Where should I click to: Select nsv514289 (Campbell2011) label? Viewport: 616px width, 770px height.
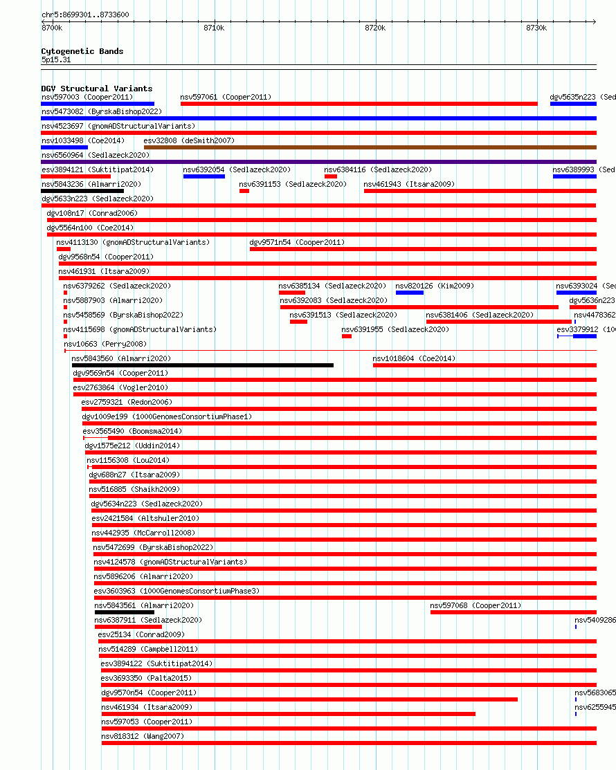(x=148, y=649)
